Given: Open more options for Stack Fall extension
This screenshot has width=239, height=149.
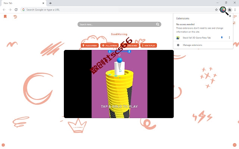Looking at the screenshot, I should (x=229, y=38).
